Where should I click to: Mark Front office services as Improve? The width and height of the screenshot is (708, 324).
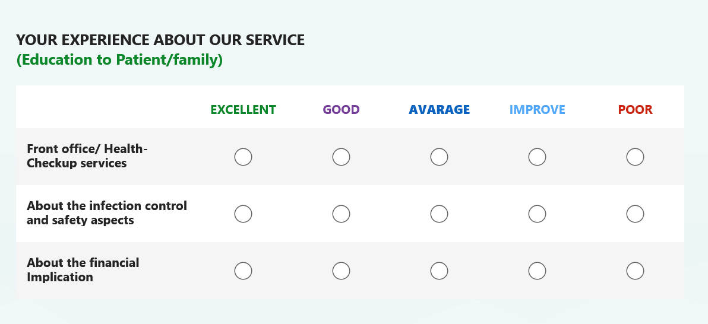tap(537, 157)
